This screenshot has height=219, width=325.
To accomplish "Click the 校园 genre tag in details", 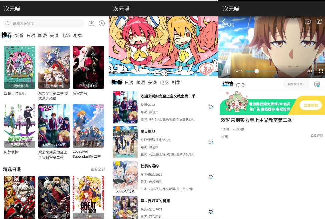I will tap(224, 137).
